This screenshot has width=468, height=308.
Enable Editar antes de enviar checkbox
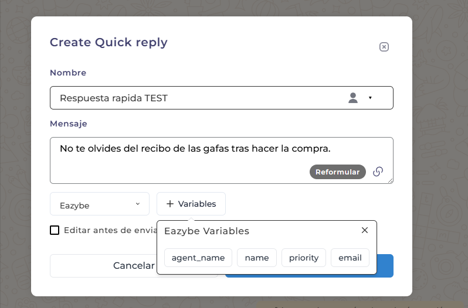(55, 230)
